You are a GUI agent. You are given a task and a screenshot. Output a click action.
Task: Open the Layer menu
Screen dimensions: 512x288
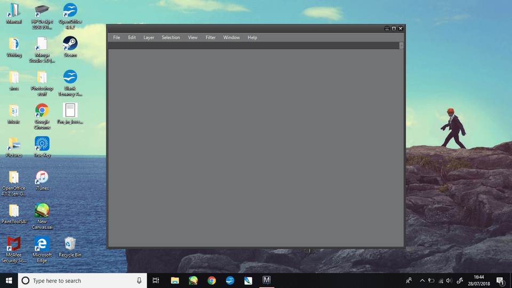pos(149,37)
